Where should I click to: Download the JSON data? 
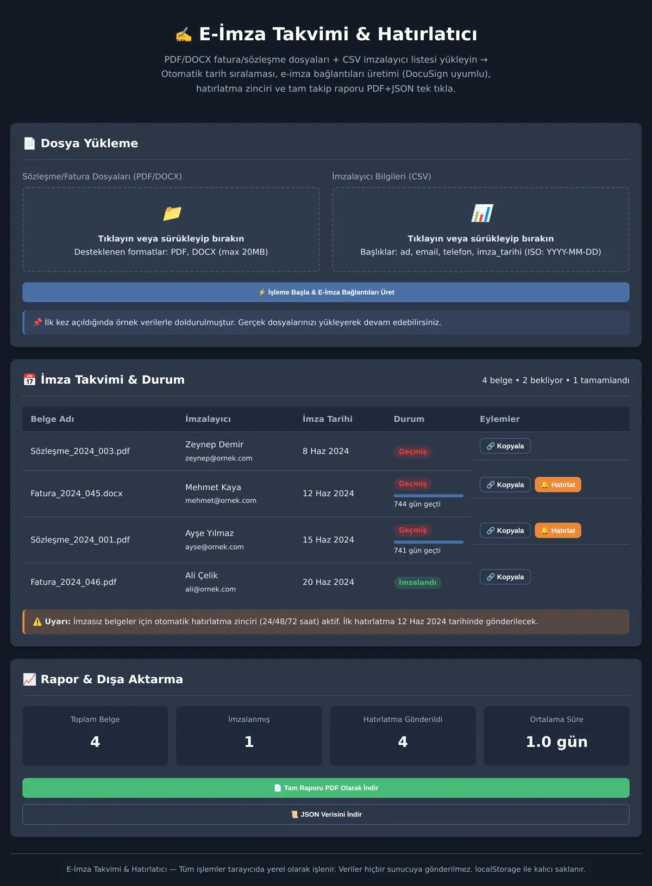(326, 814)
